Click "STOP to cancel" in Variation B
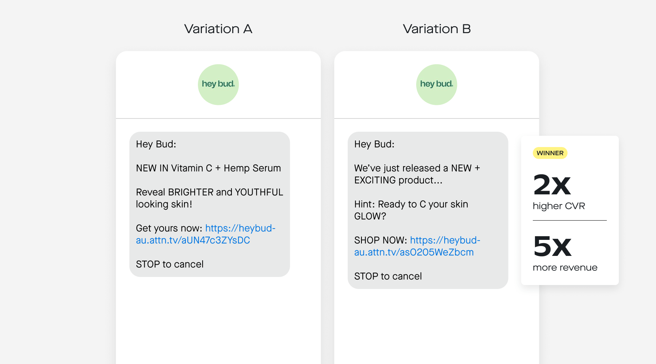This screenshot has width=656, height=364. pyautogui.click(x=388, y=276)
